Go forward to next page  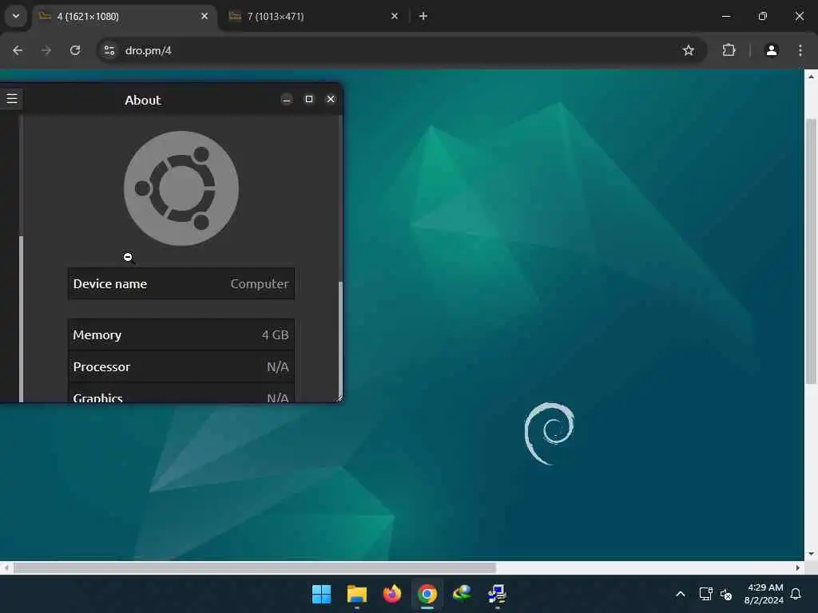(46, 50)
